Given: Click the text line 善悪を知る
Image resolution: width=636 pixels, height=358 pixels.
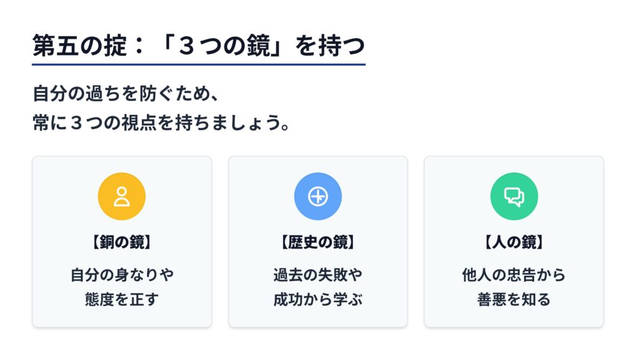Looking at the screenshot, I should [x=514, y=299].
